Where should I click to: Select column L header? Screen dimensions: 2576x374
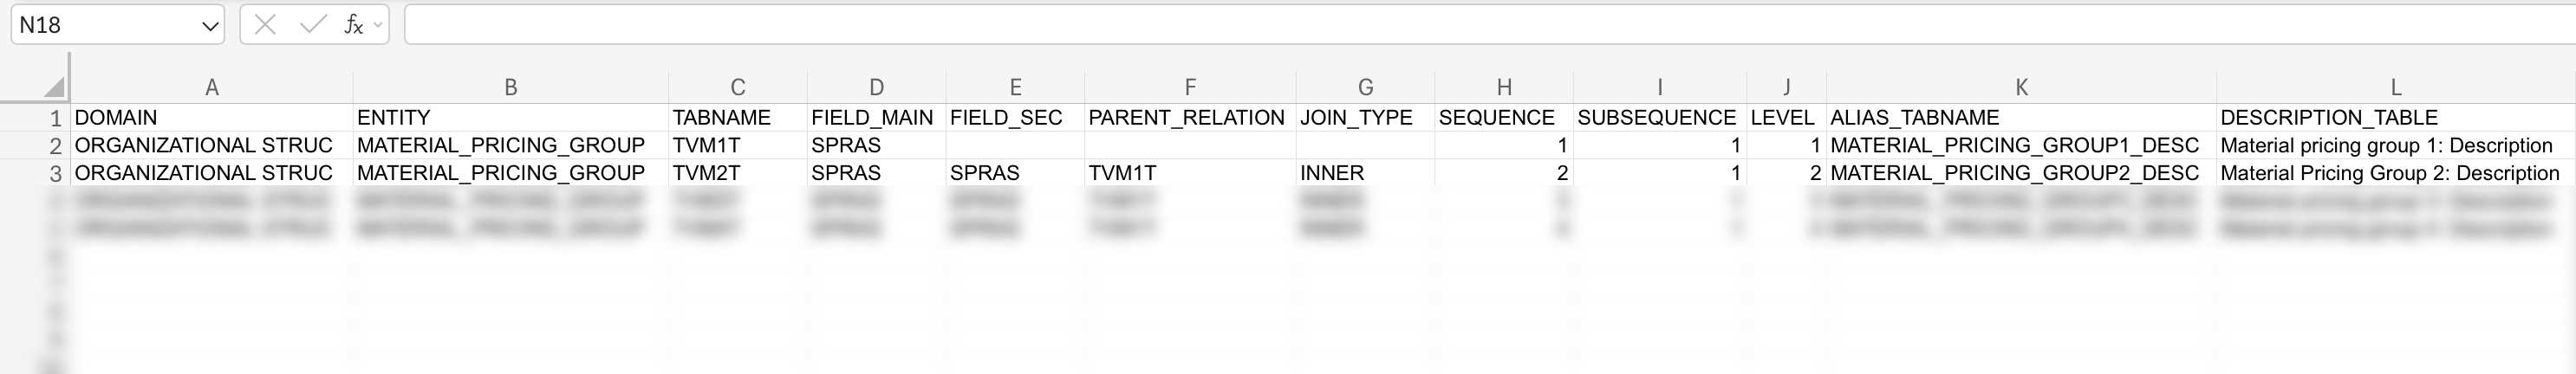pos(2395,88)
